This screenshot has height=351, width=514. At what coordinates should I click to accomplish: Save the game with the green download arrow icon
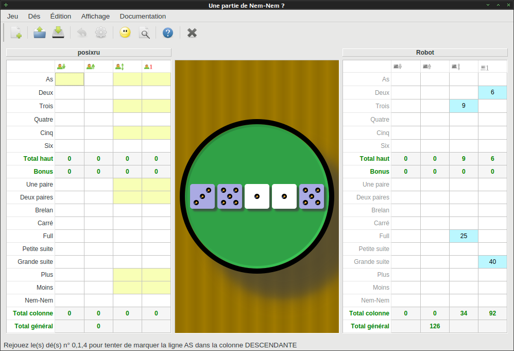tap(58, 33)
